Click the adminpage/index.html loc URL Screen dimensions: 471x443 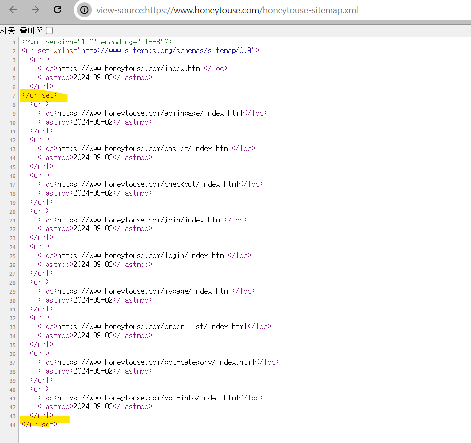coord(150,113)
